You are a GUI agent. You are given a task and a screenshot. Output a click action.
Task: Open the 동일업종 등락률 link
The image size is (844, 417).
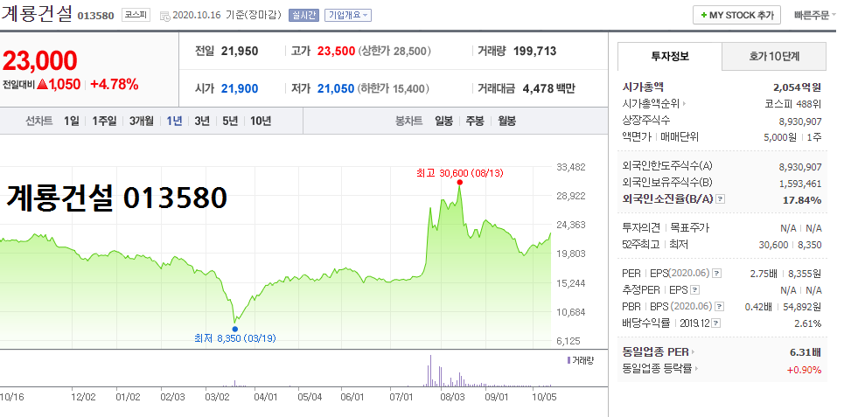[660, 369]
